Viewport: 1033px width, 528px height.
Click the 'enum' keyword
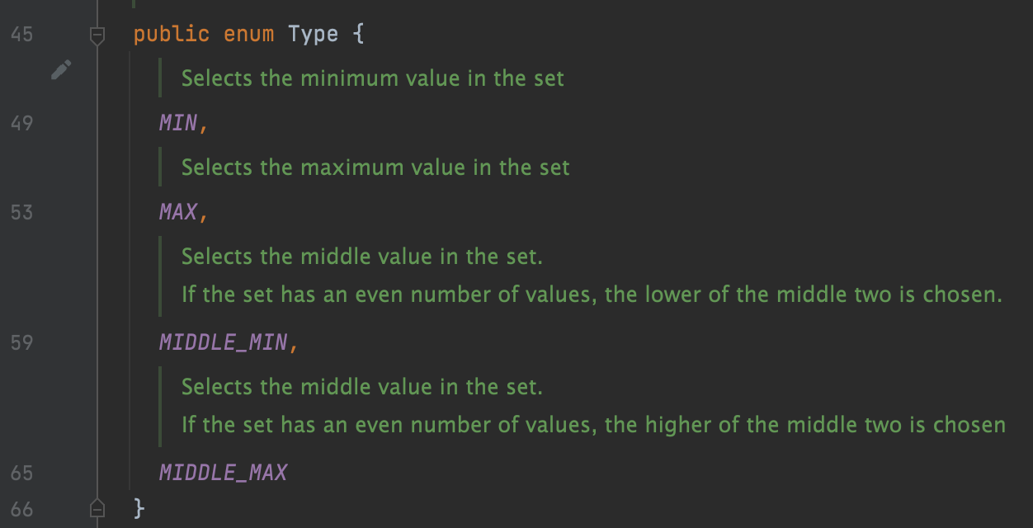pos(248,35)
